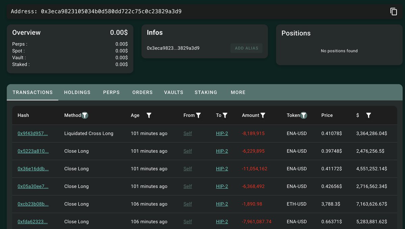Switch to the Holdings tab
This screenshot has width=405, height=229.
77,92
